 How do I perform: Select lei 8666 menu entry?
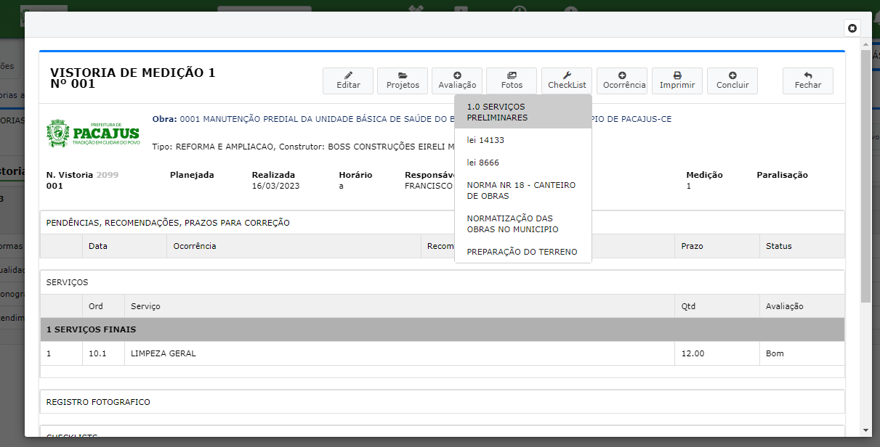pyautogui.click(x=483, y=163)
